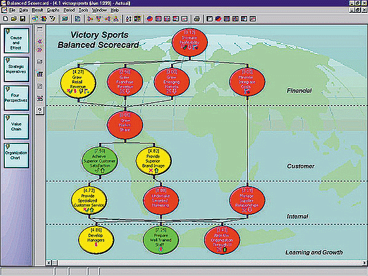Click the A-Z sort toolbar icon
This screenshot has width=368, height=276.
(x=129, y=19)
